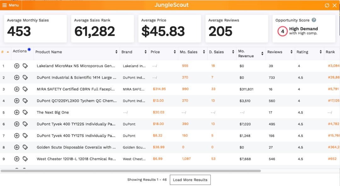Click the # column sort header
This screenshot has width=340, height=186.
click(x=5, y=52)
